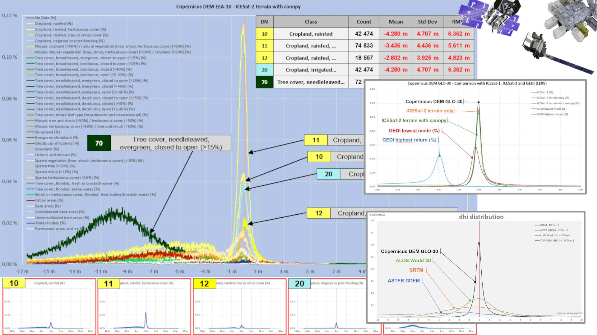Screen dimensions: 597x335
Task: Click main chart title 'Copernicus DEM EEA-10 - ICESat-2 terrain with canopy'
Action: [238, 7]
